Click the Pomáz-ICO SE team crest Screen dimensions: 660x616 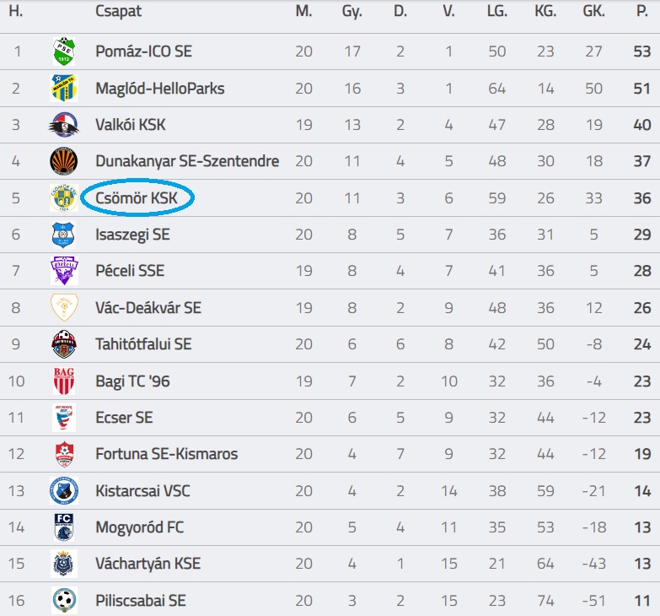[64, 51]
